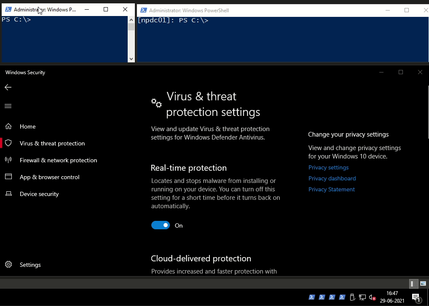Viewport: 429px width, 306px height.
Task: Turn off Real-time protection
Action: [x=160, y=225]
